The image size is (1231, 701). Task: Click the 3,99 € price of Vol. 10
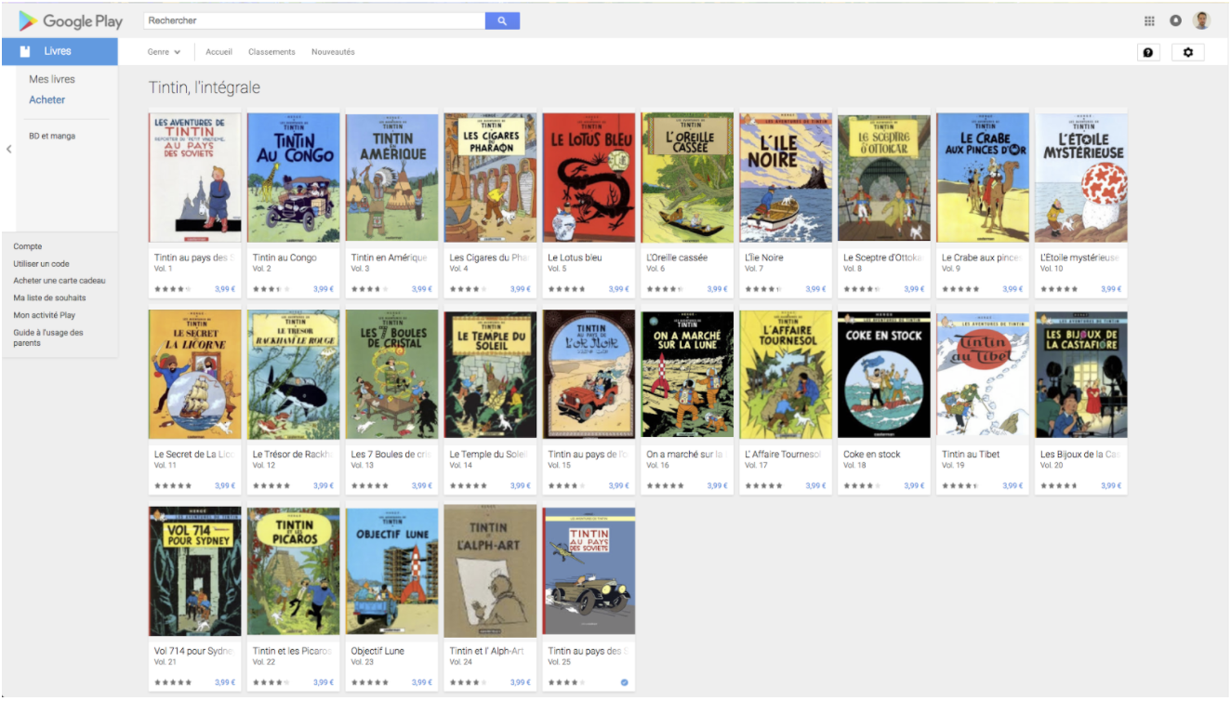1111,289
